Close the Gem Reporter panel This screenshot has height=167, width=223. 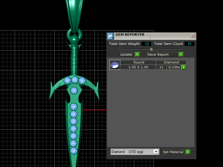pyautogui.click(x=193, y=36)
